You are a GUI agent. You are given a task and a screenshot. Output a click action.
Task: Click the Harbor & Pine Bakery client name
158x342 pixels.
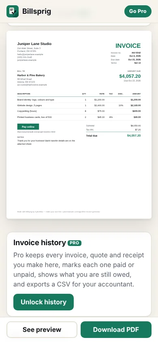click(31, 75)
